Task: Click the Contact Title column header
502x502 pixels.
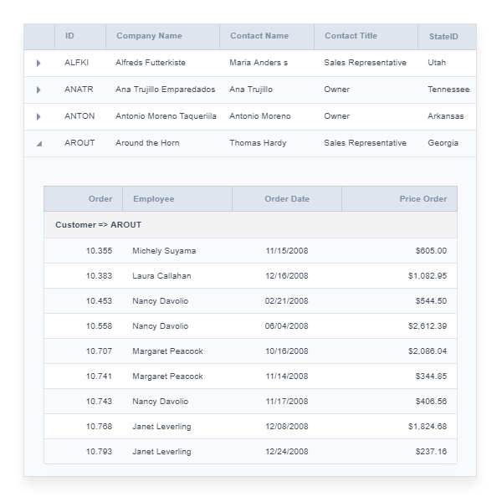Action: pyautogui.click(x=351, y=36)
